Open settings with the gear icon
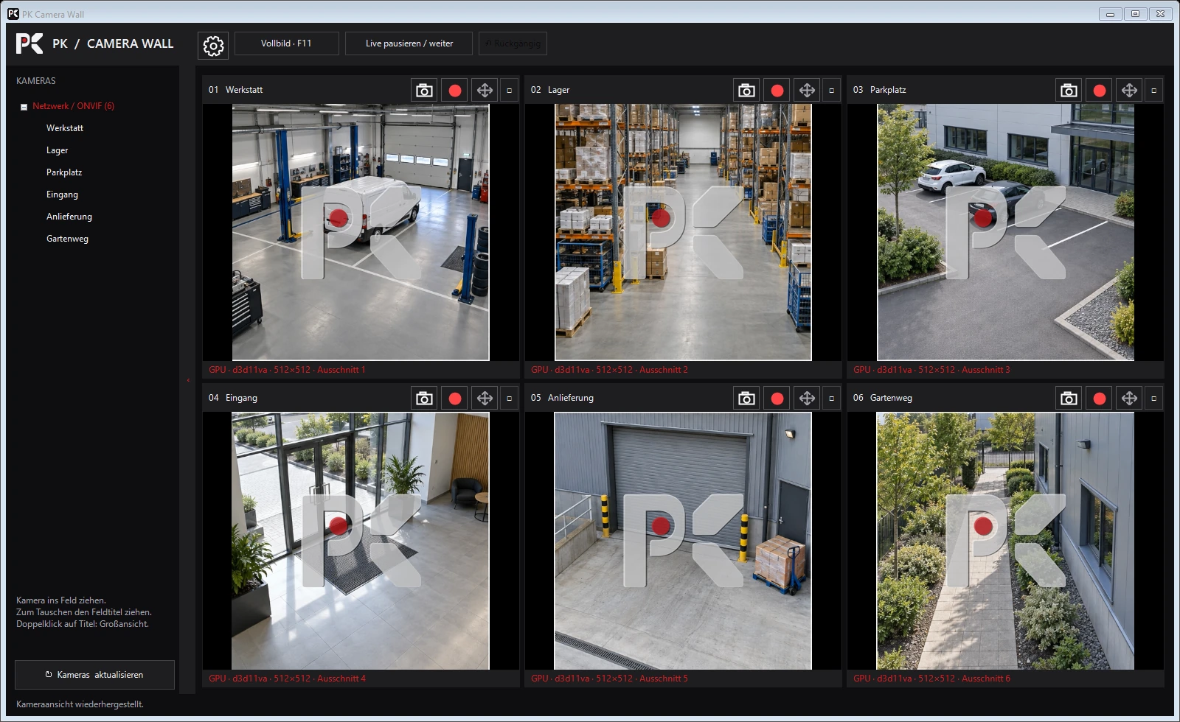This screenshot has height=722, width=1180. 213,46
